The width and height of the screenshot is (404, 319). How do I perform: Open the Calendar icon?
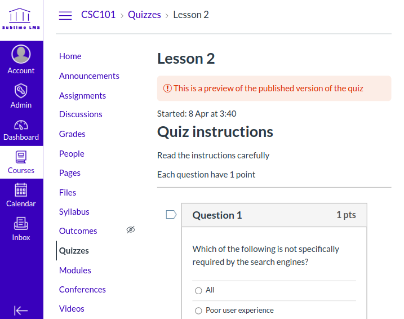21,190
